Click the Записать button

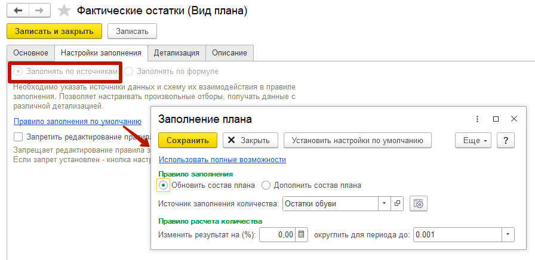tap(132, 32)
